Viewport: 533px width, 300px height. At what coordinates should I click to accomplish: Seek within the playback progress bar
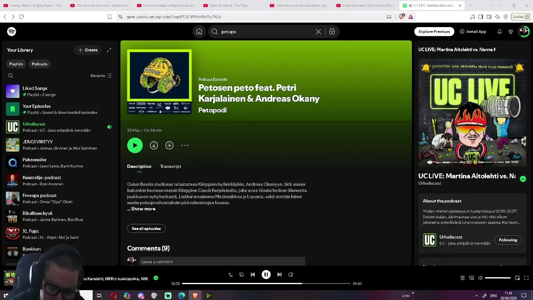coord(266,284)
